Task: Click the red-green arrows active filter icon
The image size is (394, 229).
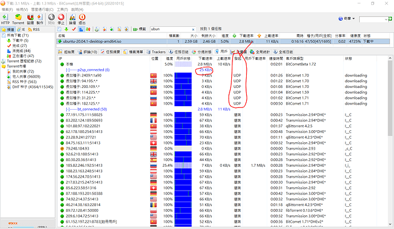Action: pyautogui.click(x=88, y=29)
